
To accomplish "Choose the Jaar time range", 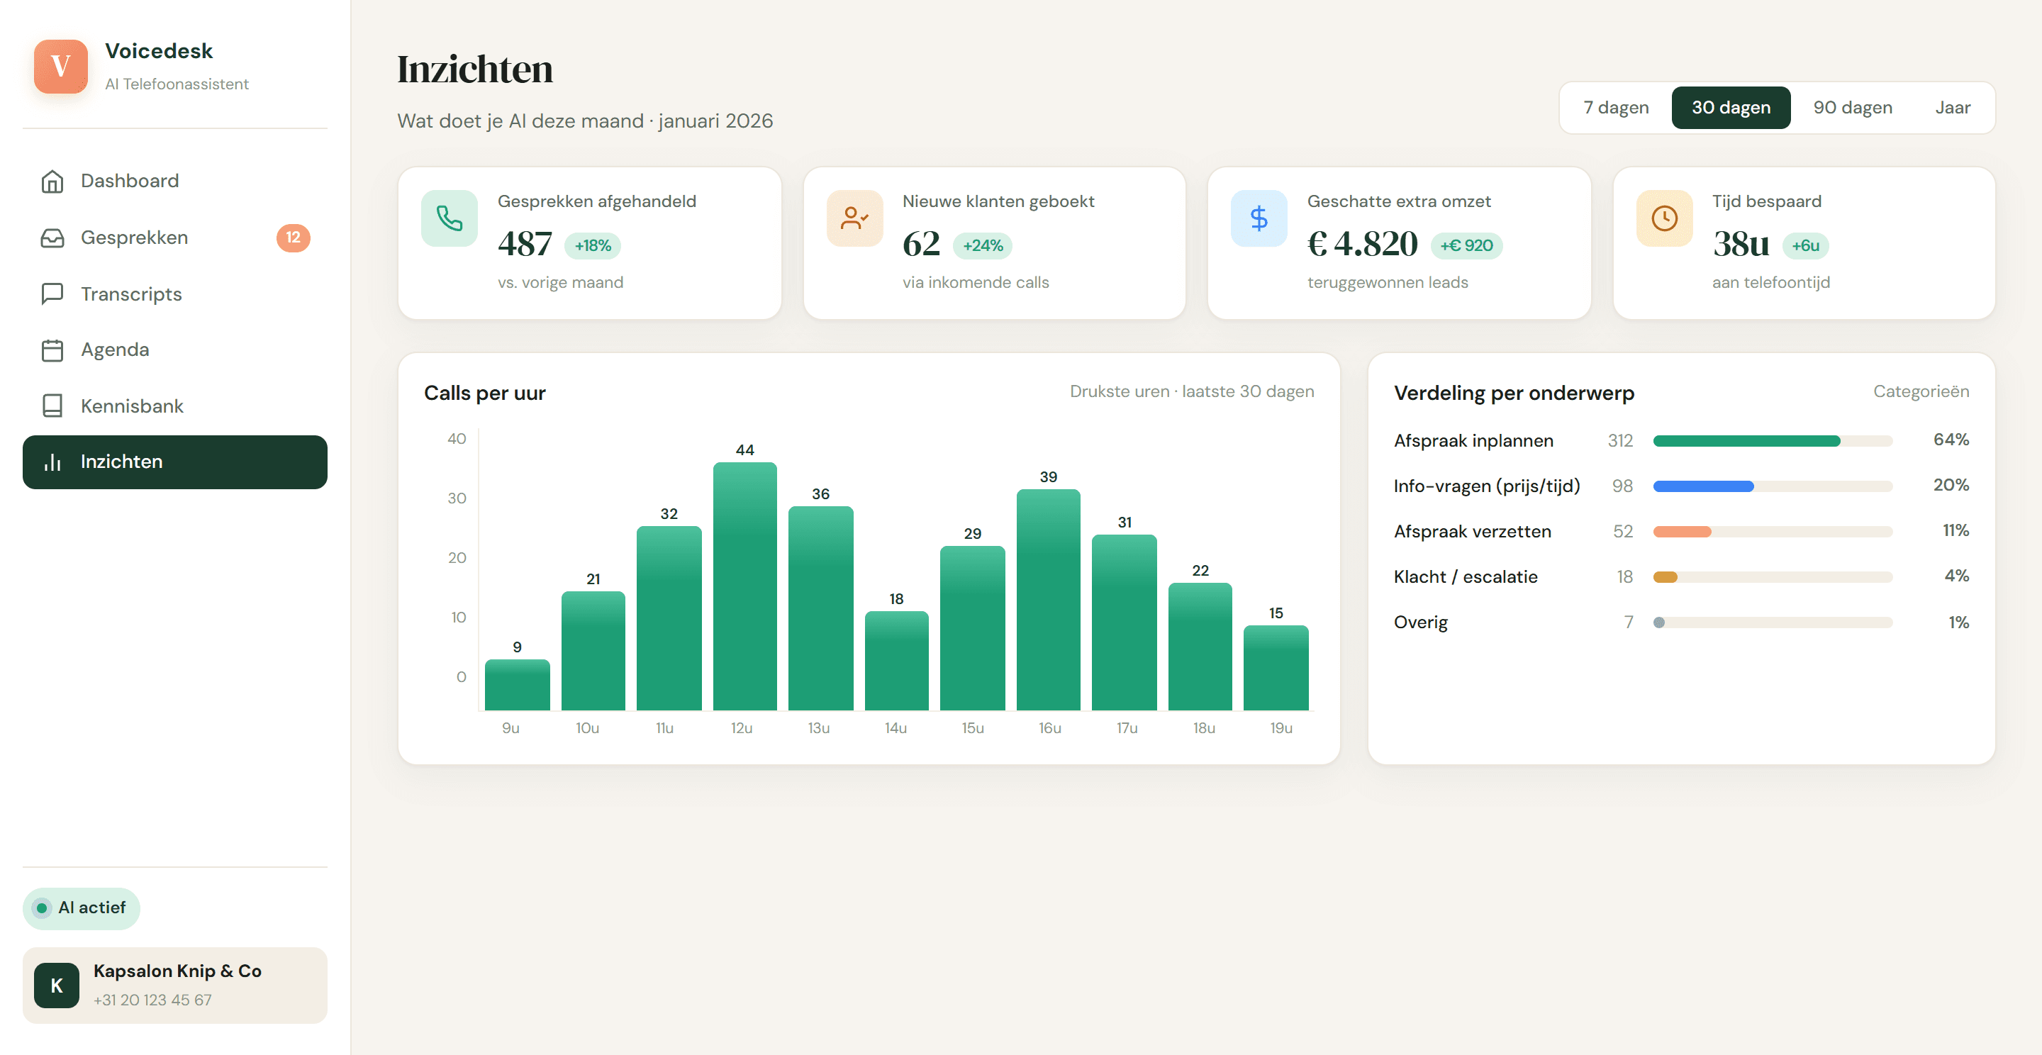I will pyautogui.click(x=1953, y=108).
